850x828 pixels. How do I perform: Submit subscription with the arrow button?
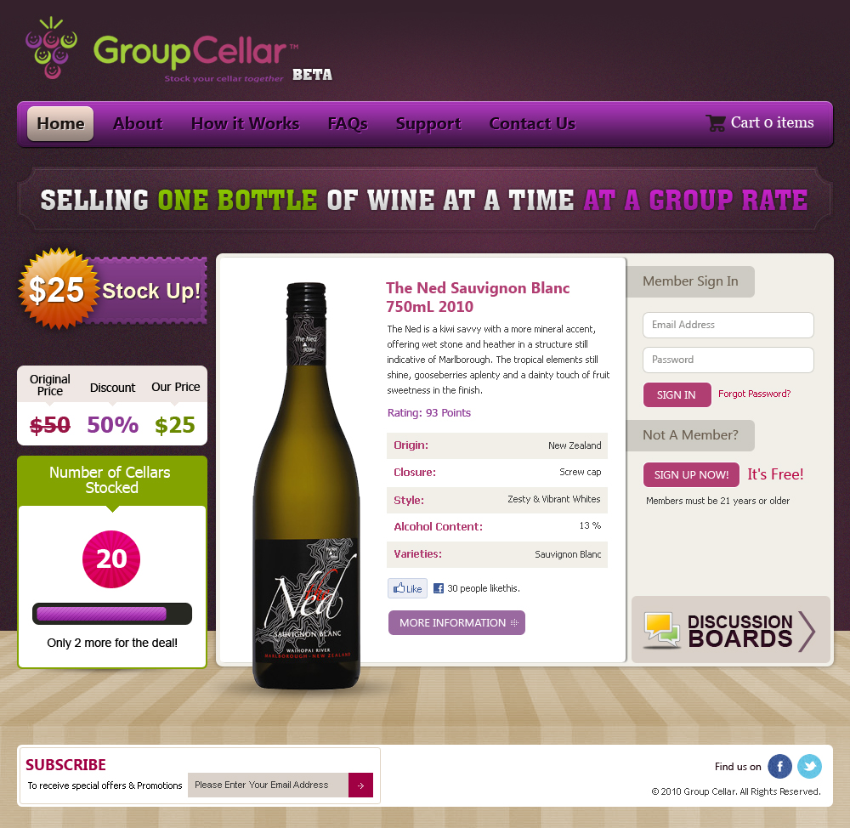click(x=360, y=785)
